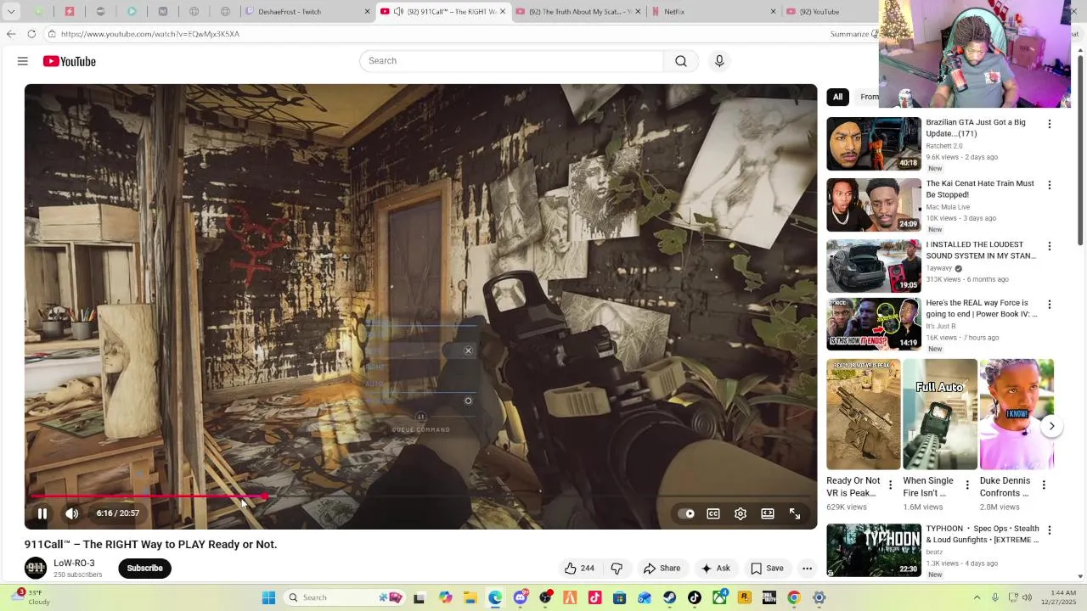Open options for Brazilian GTA video
This screenshot has height=611, width=1087.
coord(1050,124)
